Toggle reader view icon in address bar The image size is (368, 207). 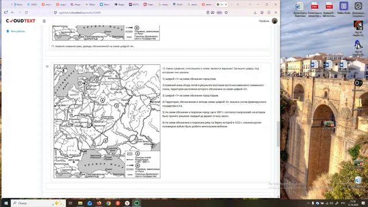point(208,13)
